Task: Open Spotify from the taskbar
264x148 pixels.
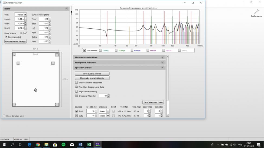Action: 63,144
